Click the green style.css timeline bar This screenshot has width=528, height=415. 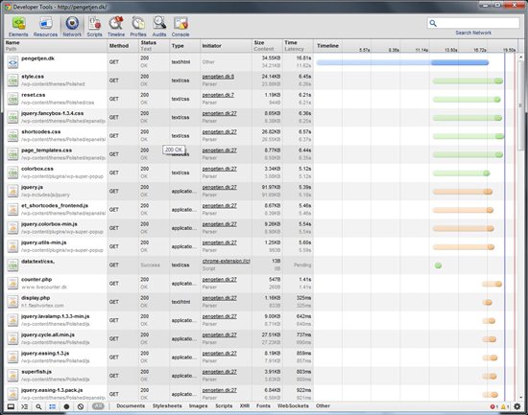click(x=468, y=81)
